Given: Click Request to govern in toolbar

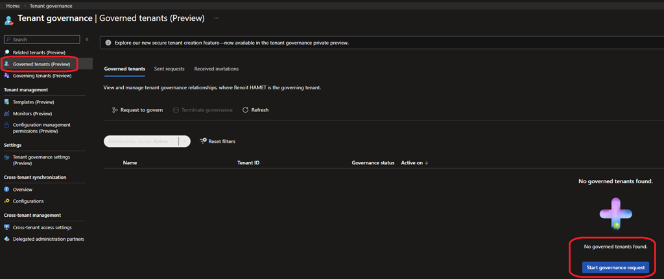Looking at the screenshot, I should 137,110.
